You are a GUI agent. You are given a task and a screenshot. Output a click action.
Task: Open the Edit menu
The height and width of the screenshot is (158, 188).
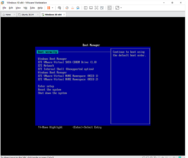coord(11,8)
